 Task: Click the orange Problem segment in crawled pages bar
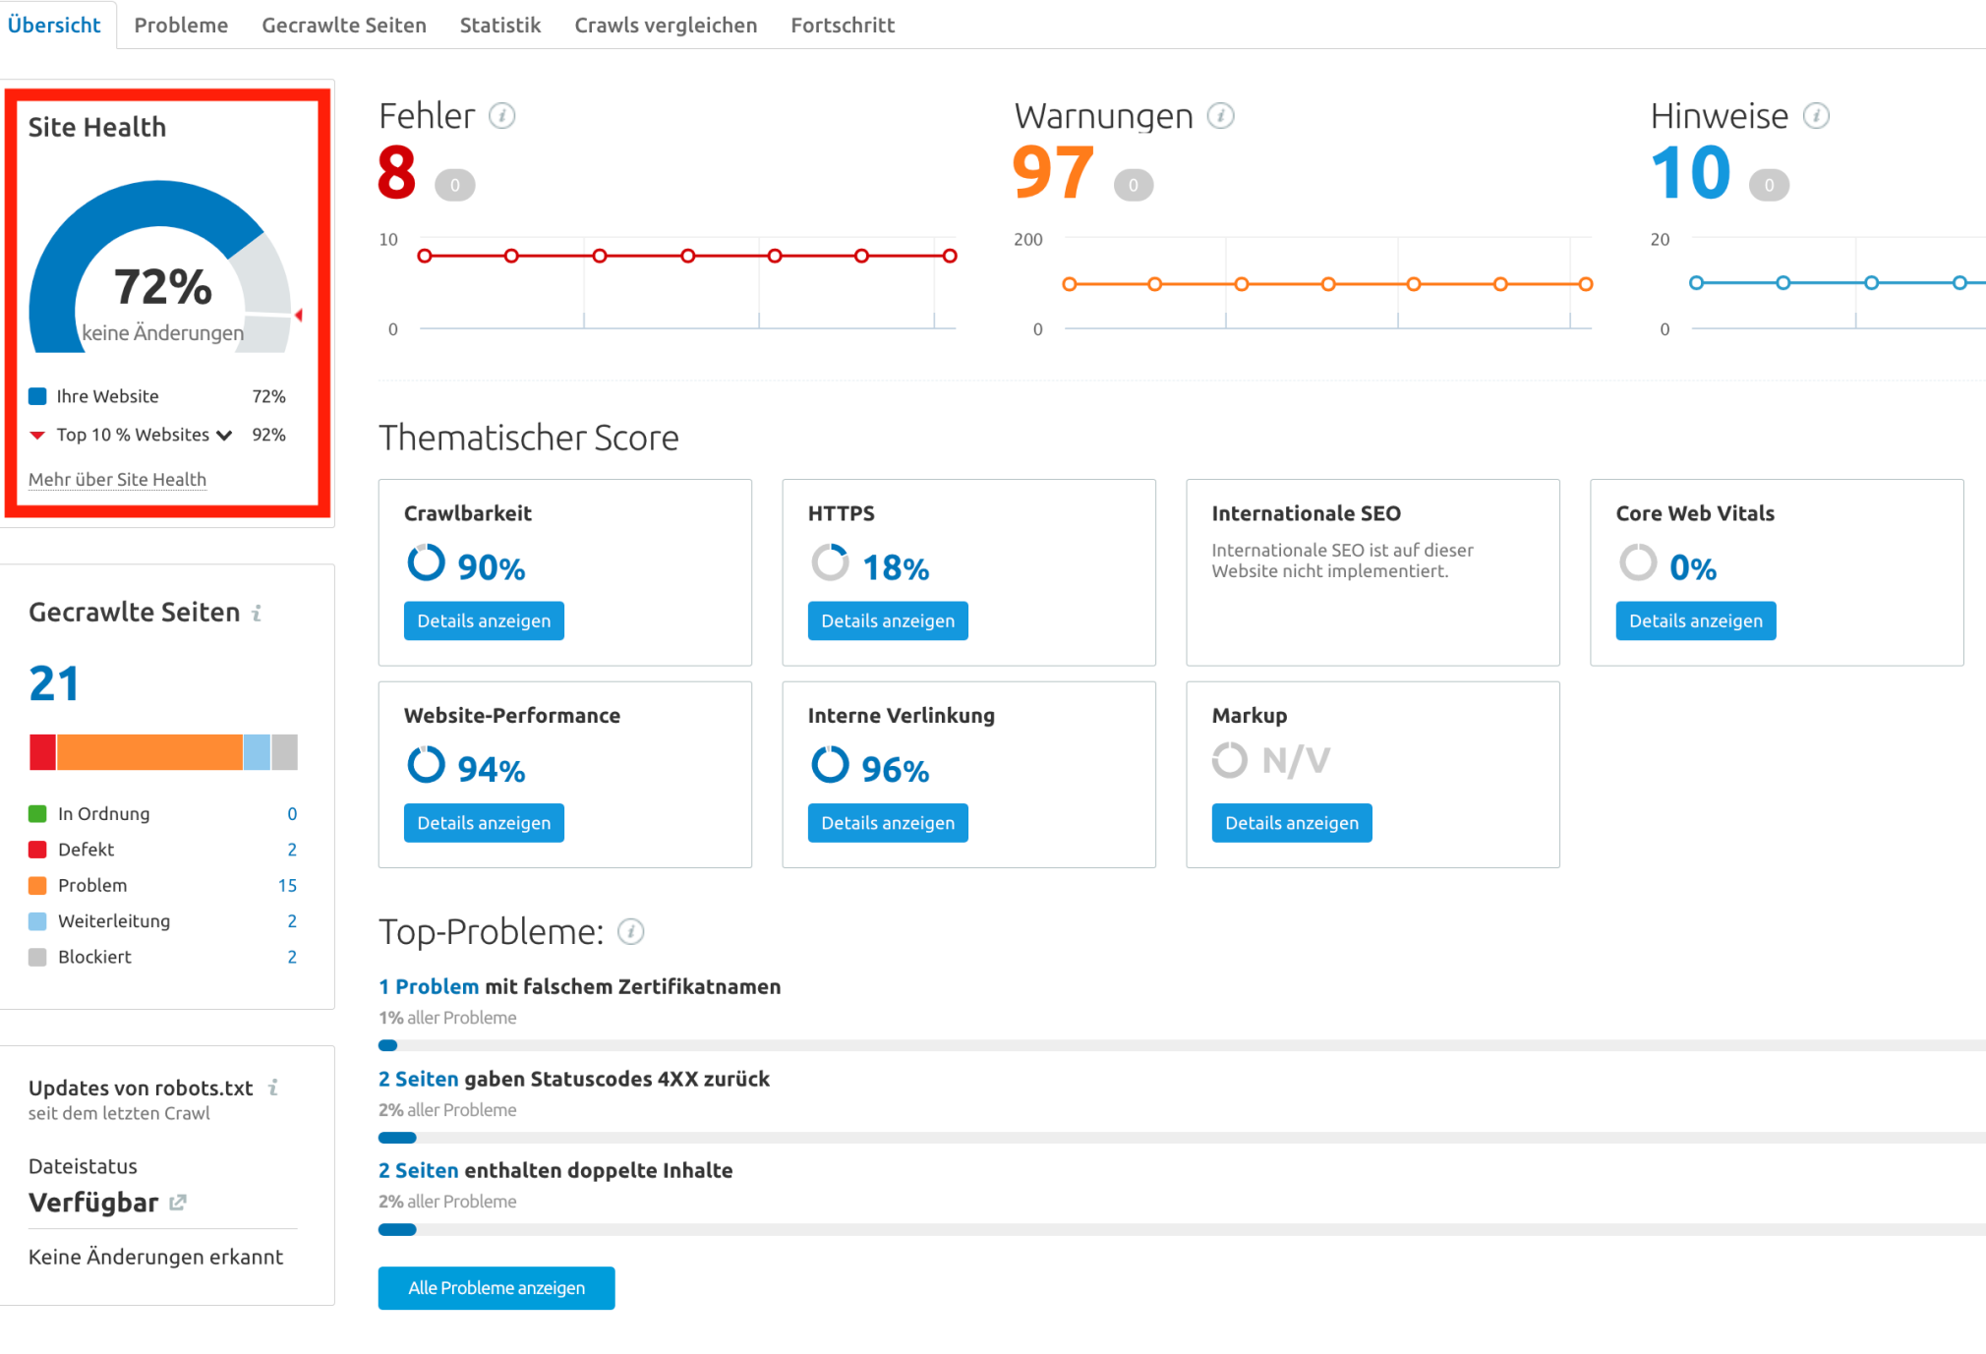click(x=149, y=752)
